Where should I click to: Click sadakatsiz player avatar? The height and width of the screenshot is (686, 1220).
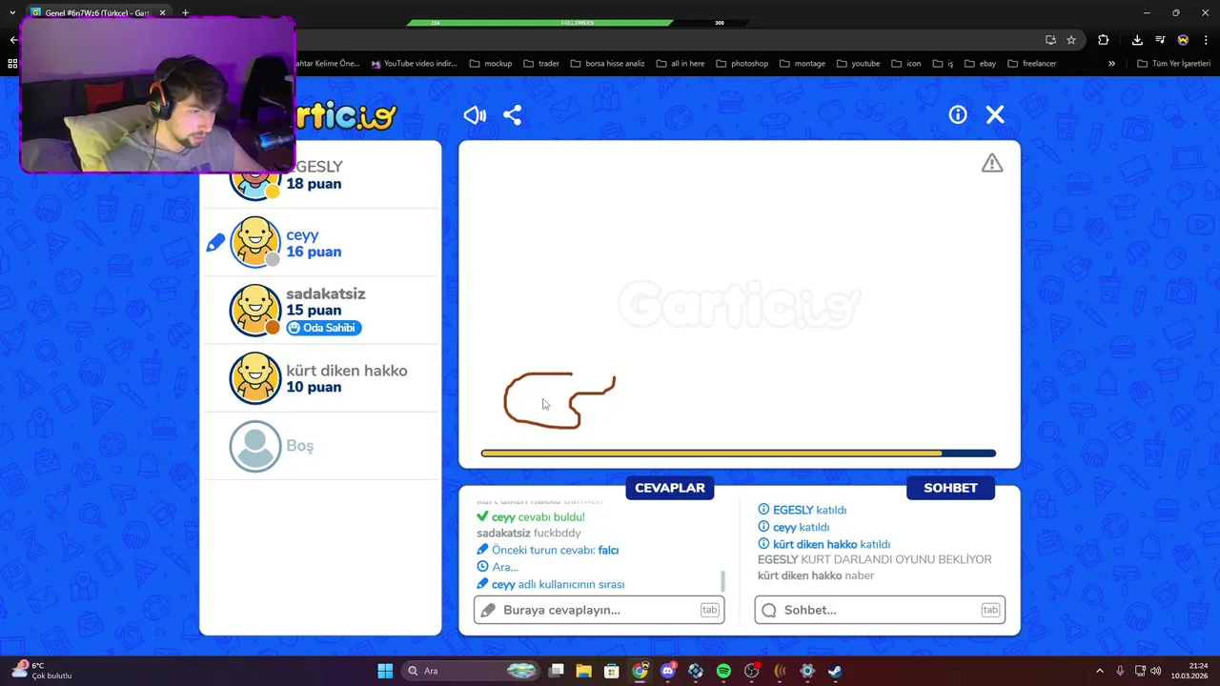tap(255, 310)
